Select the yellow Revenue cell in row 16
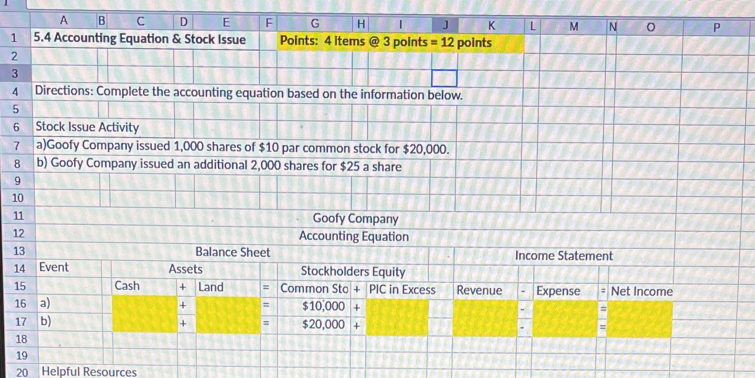The height and width of the screenshot is (378, 755). coord(485,309)
